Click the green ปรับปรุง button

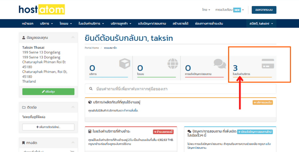(x=48, y=91)
